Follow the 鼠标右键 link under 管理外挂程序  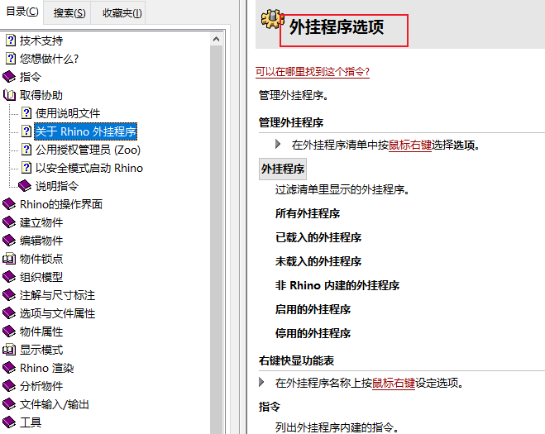tap(410, 145)
